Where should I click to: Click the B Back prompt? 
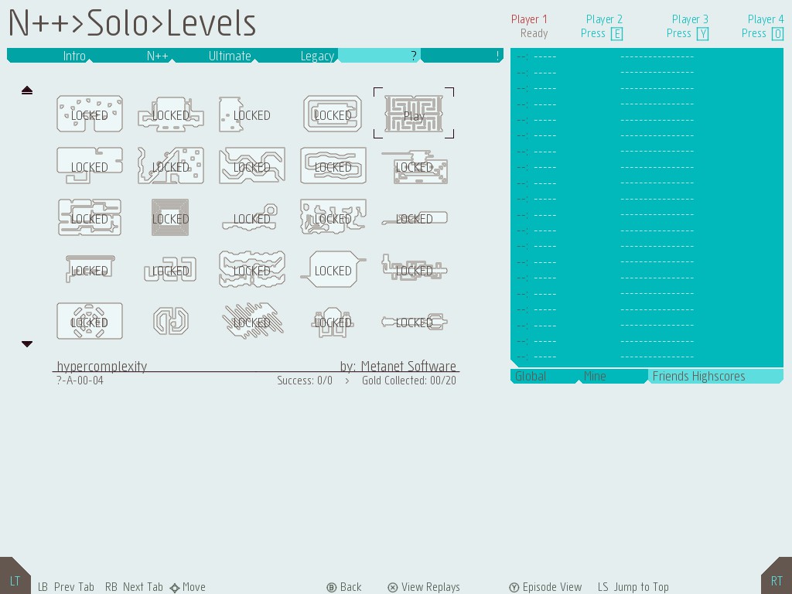(344, 587)
